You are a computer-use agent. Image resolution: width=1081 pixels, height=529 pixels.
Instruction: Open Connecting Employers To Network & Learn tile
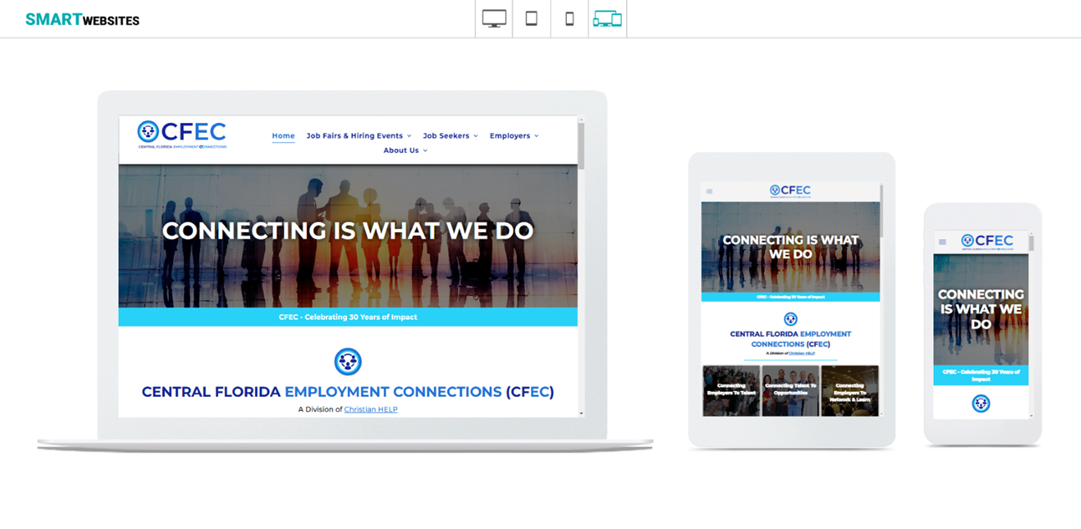pyautogui.click(x=849, y=390)
